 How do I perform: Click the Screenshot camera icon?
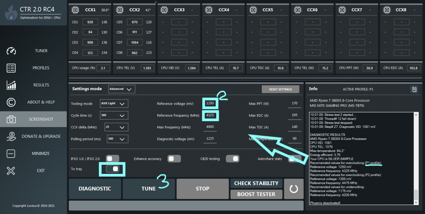tap(11, 119)
